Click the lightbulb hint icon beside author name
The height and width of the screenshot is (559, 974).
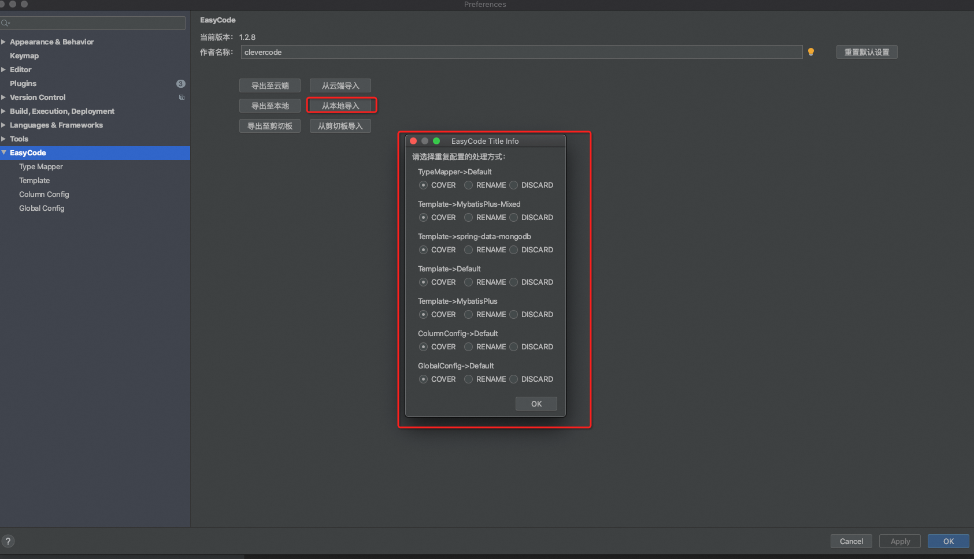point(811,52)
